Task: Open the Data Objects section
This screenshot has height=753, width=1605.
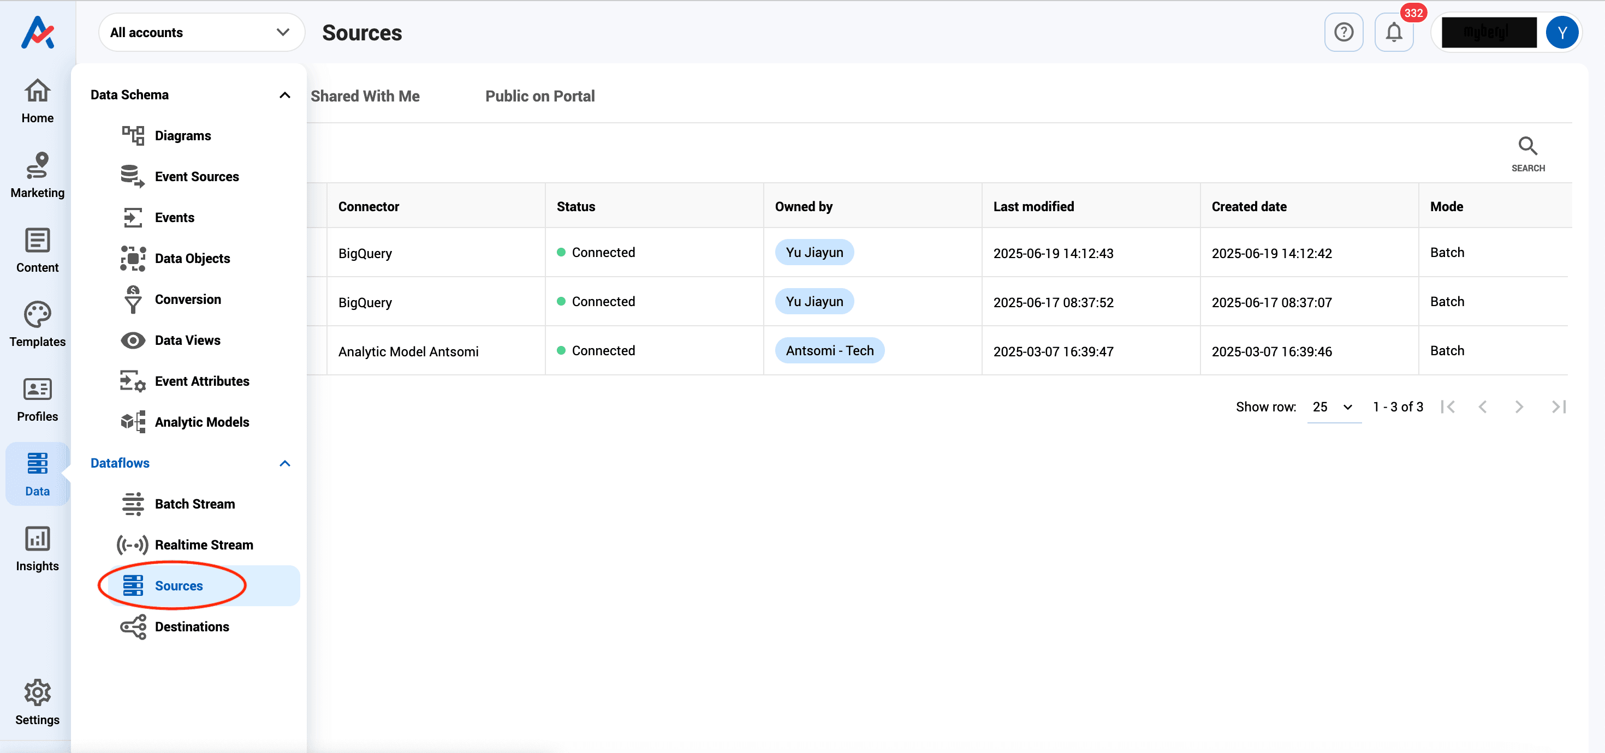Action: coord(193,258)
